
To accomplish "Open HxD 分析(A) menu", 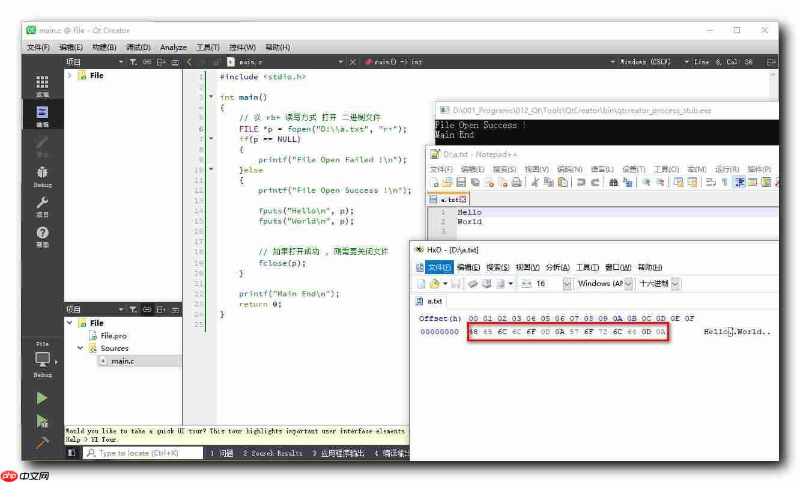I will pyautogui.click(x=557, y=267).
